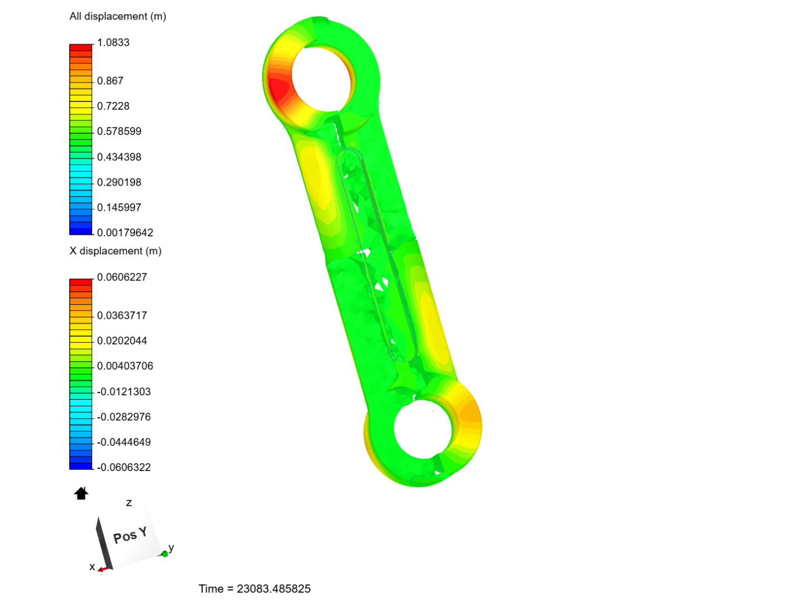803x602 pixels.
Task: Click the maximum value 1.0833 label
Action: coord(113,42)
